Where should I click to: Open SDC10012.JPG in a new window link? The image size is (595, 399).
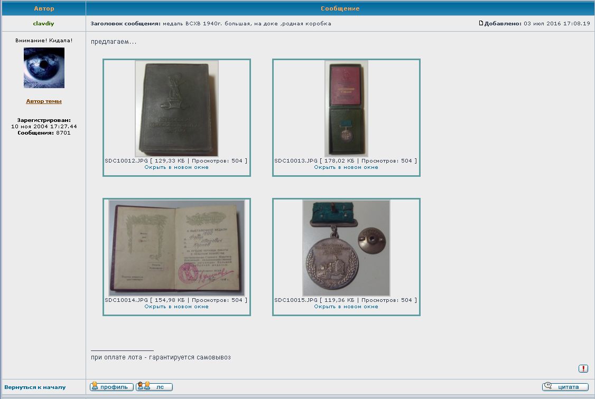176,167
